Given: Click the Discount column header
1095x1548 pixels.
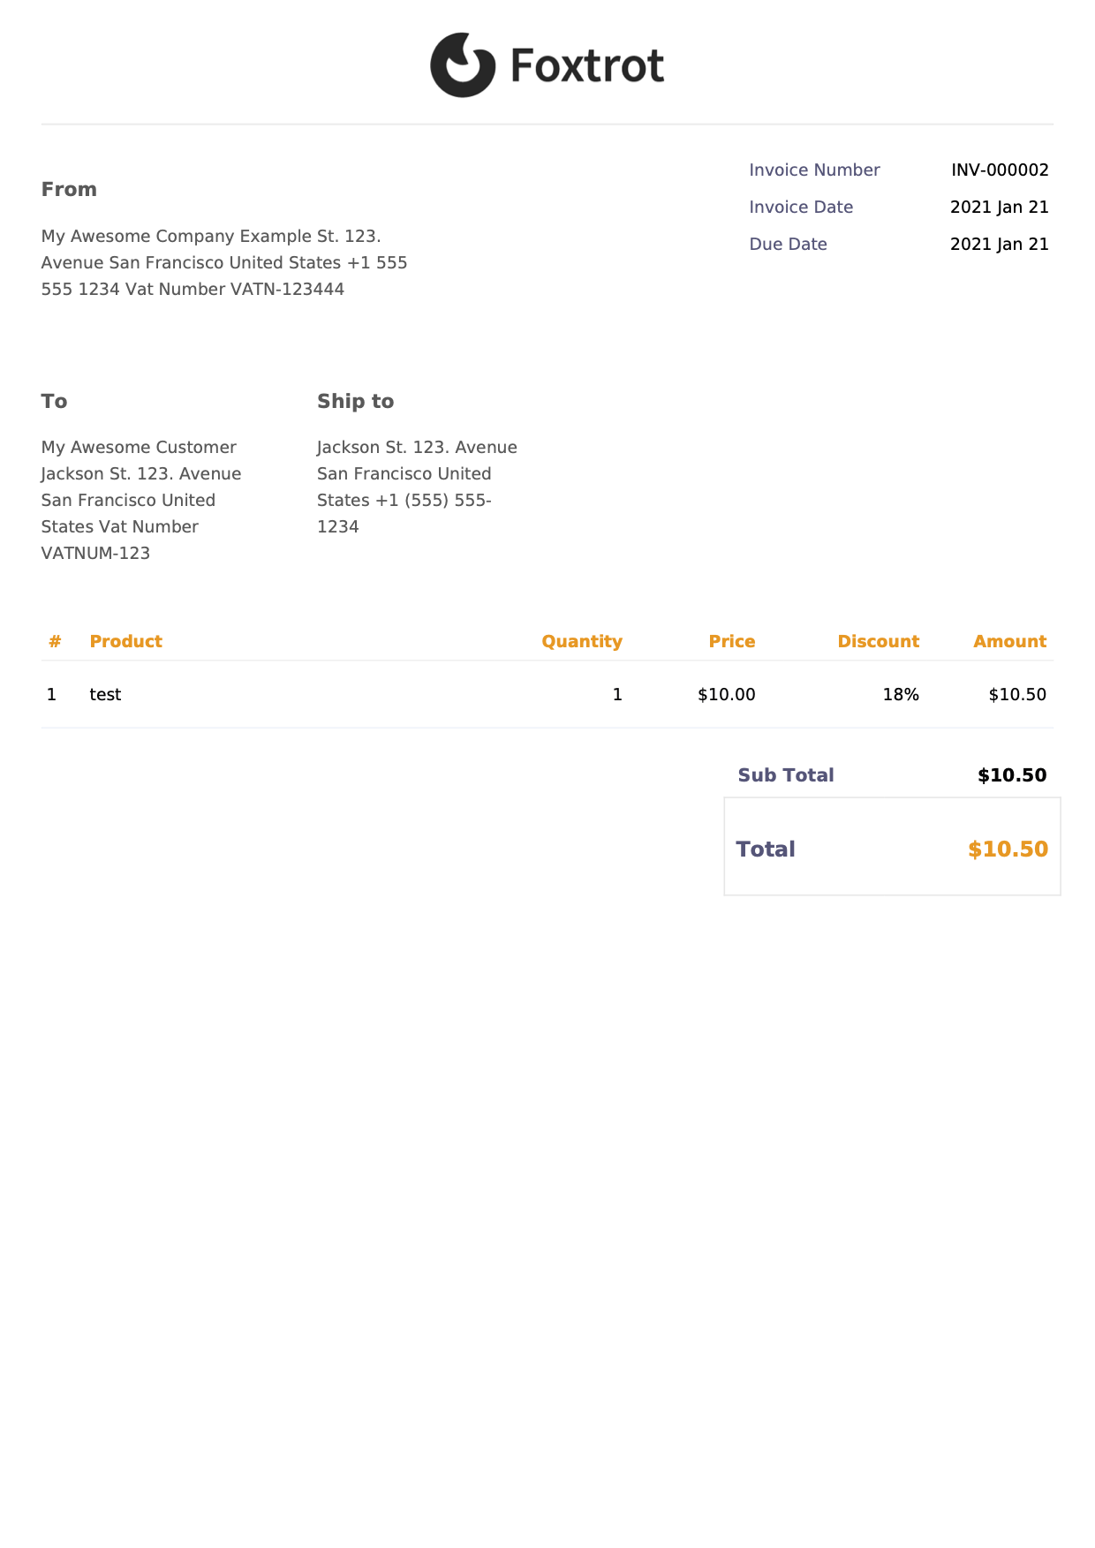Looking at the screenshot, I should [879, 641].
